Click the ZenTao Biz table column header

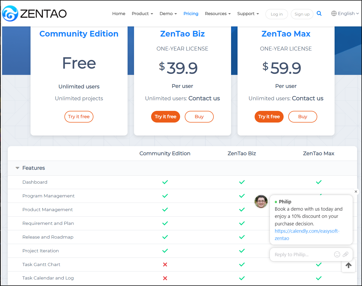(x=242, y=153)
